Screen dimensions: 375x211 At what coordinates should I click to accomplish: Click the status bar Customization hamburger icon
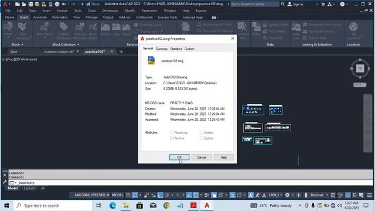tap(370, 195)
